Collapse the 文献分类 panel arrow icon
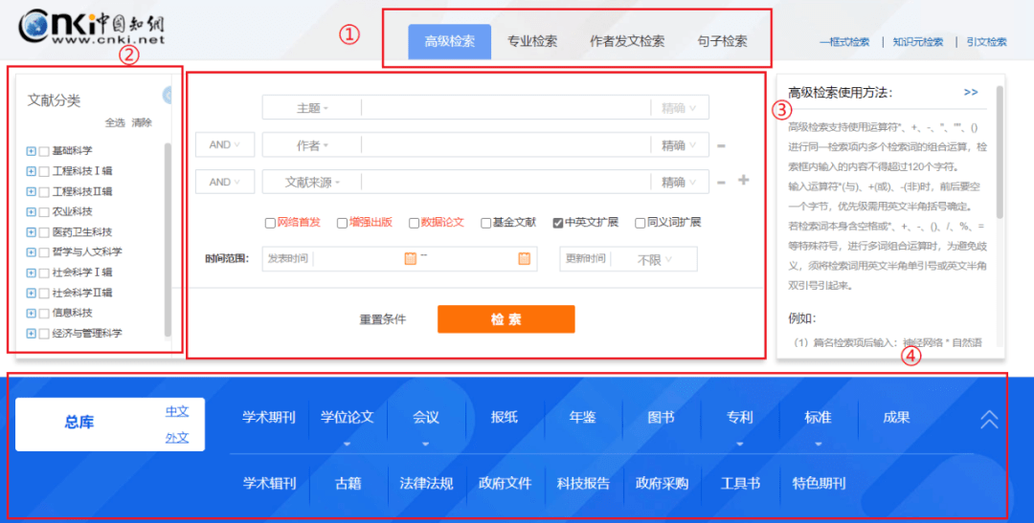 coord(168,97)
